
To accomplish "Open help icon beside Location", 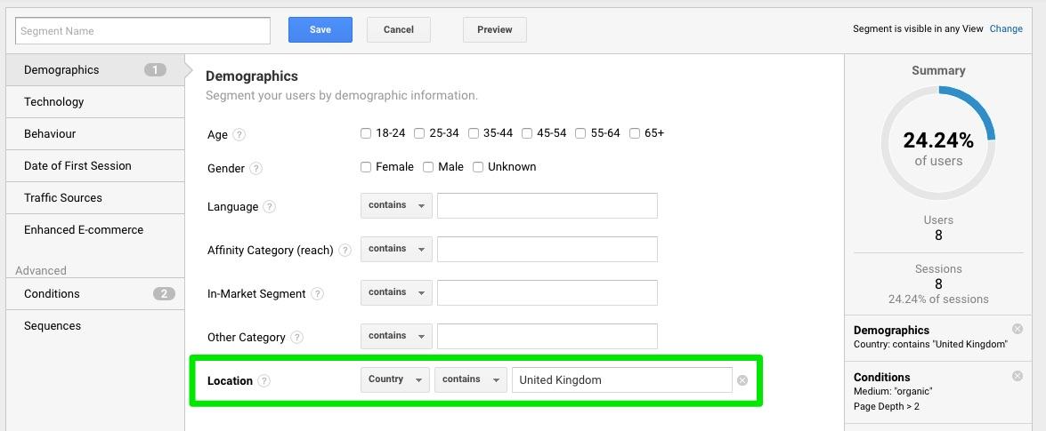I will click(x=264, y=381).
